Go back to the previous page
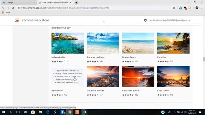 coord(3,8)
